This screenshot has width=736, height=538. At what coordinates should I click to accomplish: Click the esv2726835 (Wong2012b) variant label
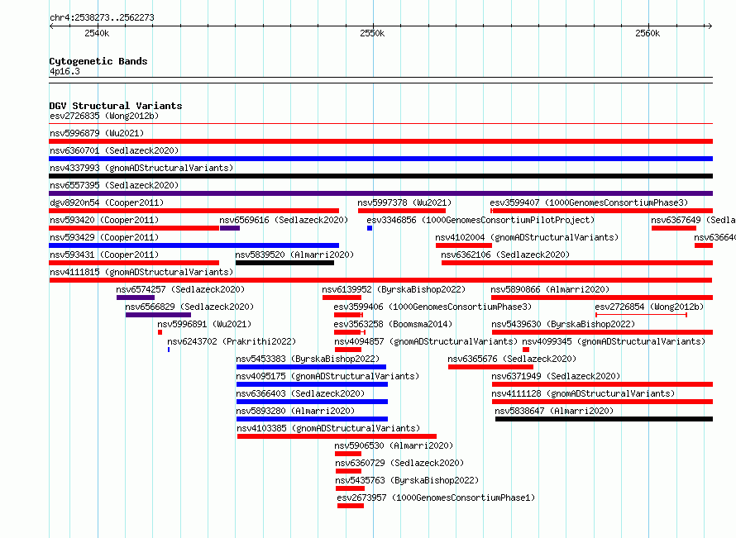(x=104, y=116)
